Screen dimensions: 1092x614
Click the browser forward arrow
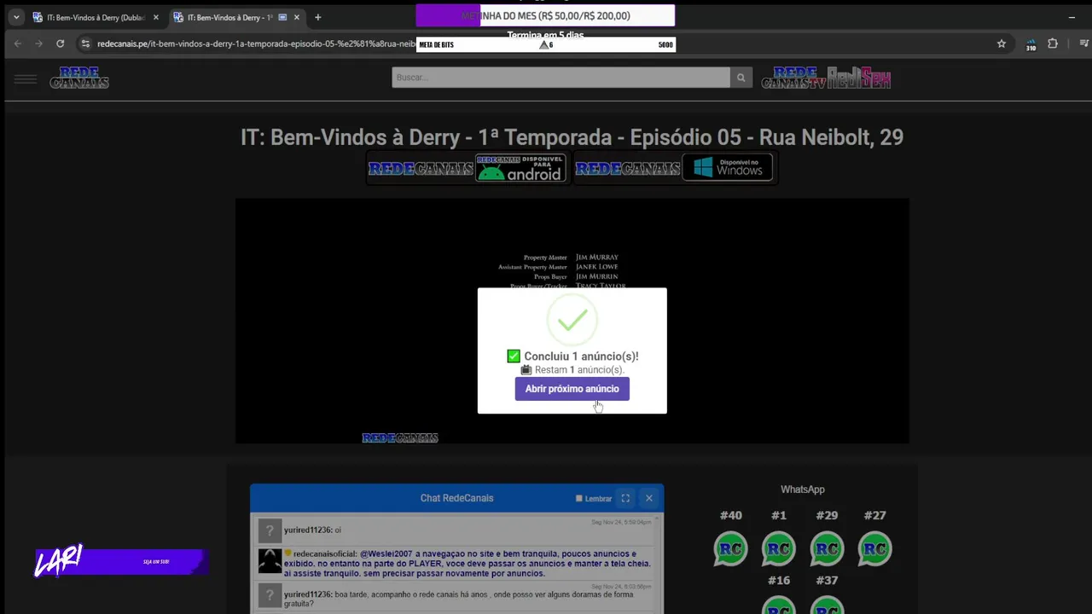click(x=38, y=43)
